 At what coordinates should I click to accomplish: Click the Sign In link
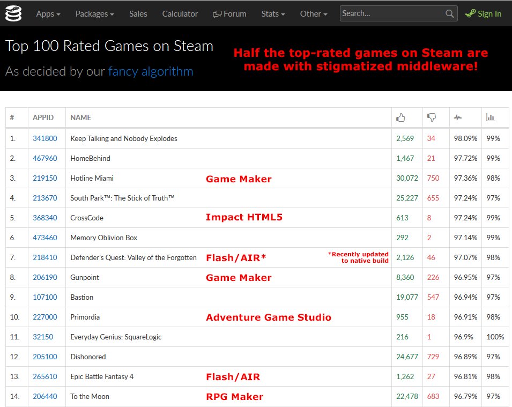click(487, 14)
